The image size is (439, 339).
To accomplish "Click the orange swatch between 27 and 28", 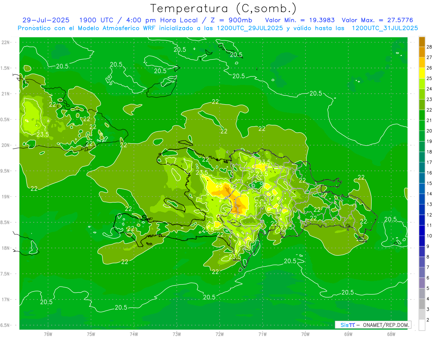I will (x=422, y=52).
